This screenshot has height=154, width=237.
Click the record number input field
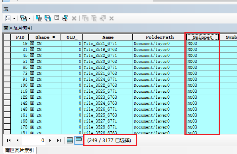(x=34, y=140)
